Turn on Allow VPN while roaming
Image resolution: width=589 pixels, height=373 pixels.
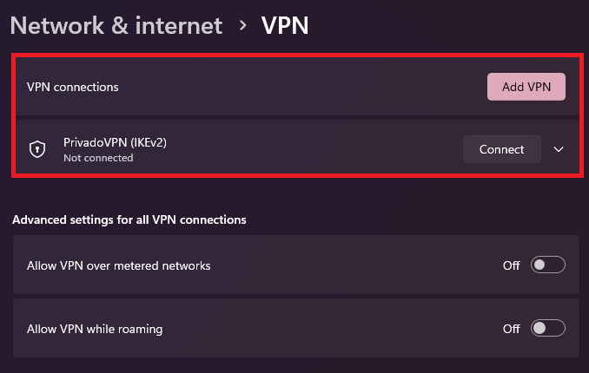point(547,329)
